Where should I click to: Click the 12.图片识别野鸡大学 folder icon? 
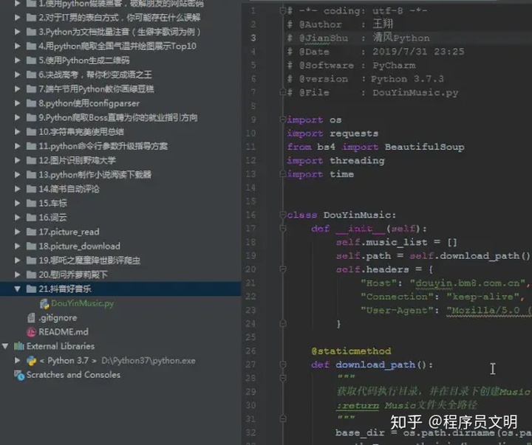31,160
